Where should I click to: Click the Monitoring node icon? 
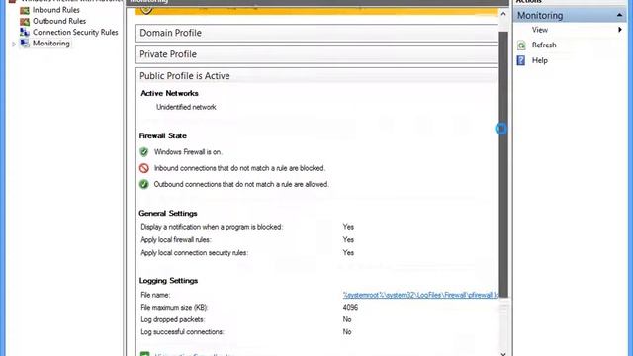coord(25,44)
